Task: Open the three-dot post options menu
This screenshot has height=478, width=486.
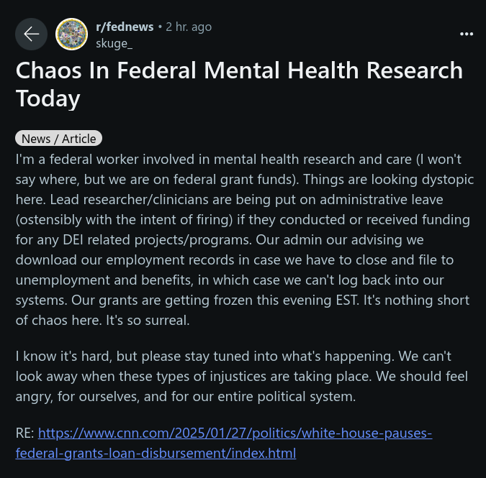Action: coord(467,34)
